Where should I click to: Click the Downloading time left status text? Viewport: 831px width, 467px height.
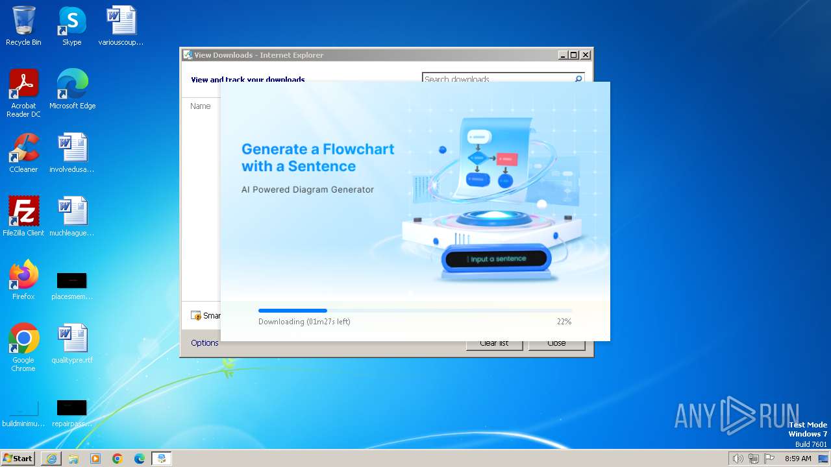click(x=304, y=322)
